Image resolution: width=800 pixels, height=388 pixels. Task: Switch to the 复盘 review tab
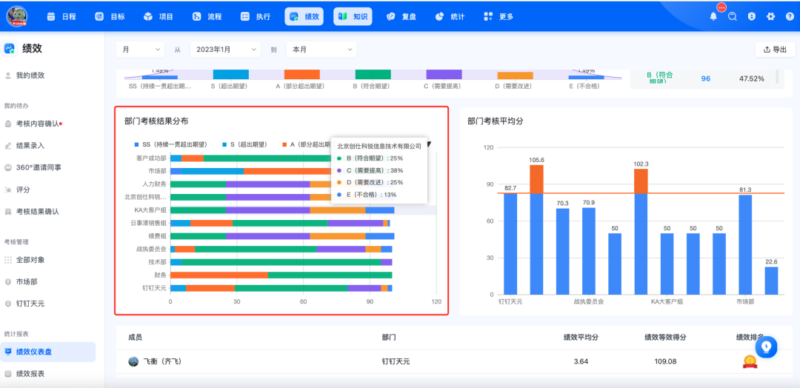point(401,16)
